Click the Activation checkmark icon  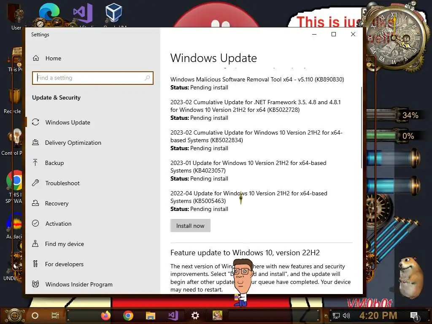pyautogui.click(x=35, y=224)
